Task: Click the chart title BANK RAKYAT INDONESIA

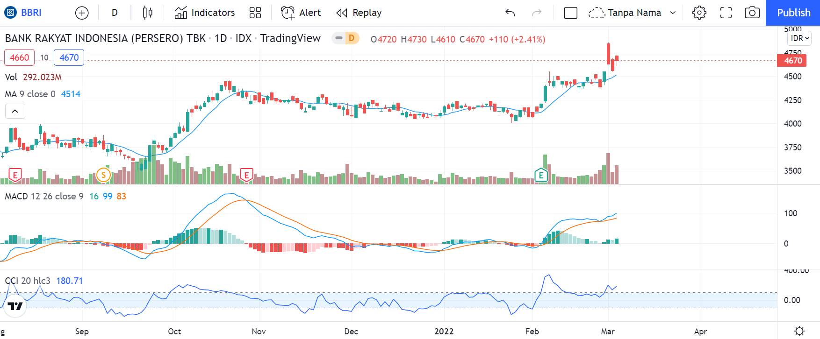Action: coord(105,38)
